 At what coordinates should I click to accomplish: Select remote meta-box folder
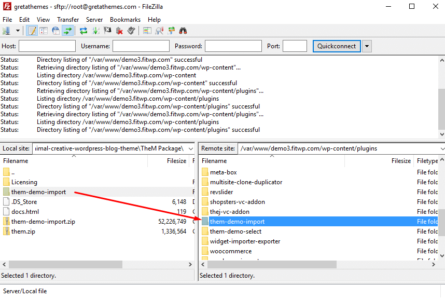click(319, 172)
